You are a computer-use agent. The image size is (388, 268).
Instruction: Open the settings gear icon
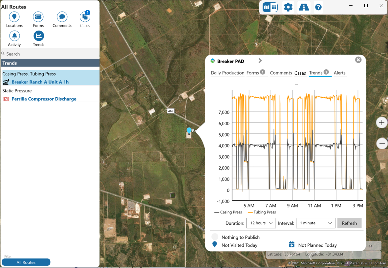tap(288, 7)
